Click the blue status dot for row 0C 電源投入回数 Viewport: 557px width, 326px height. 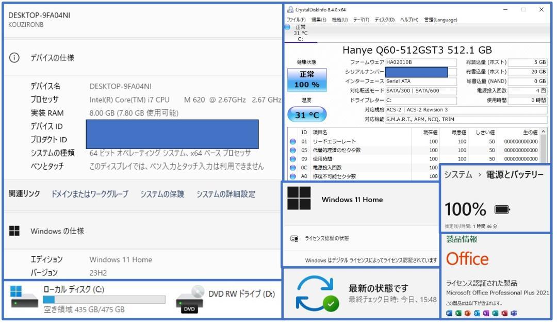[x=293, y=168]
